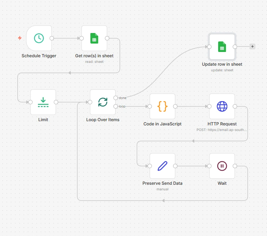The image size is (267, 236).
Task: Click the 'update: sheet' subtitle
Action: pyautogui.click(x=222, y=70)
